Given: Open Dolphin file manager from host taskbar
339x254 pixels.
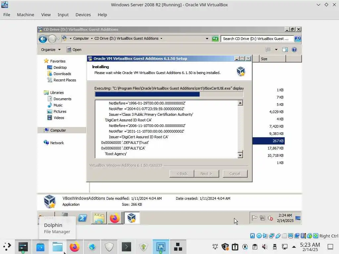Looking at the screenshot, I should point(58,247).
